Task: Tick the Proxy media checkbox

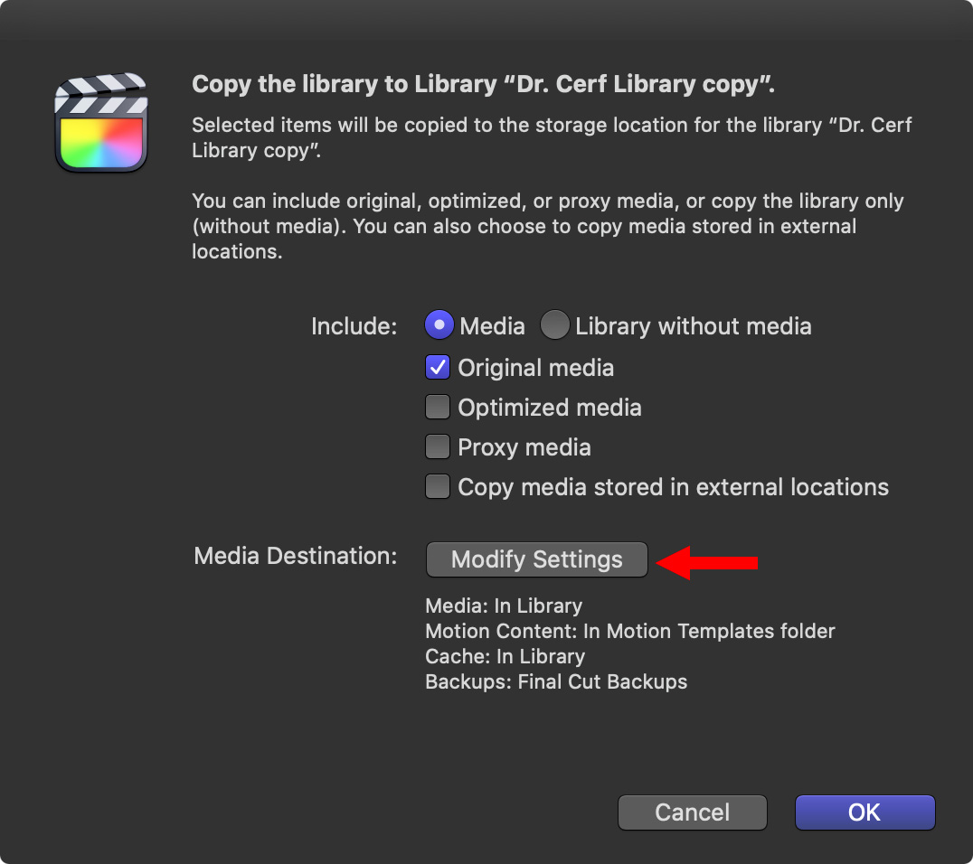Action: (438, 446)
